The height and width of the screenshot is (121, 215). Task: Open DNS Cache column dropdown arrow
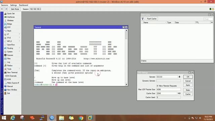(212, 23)
